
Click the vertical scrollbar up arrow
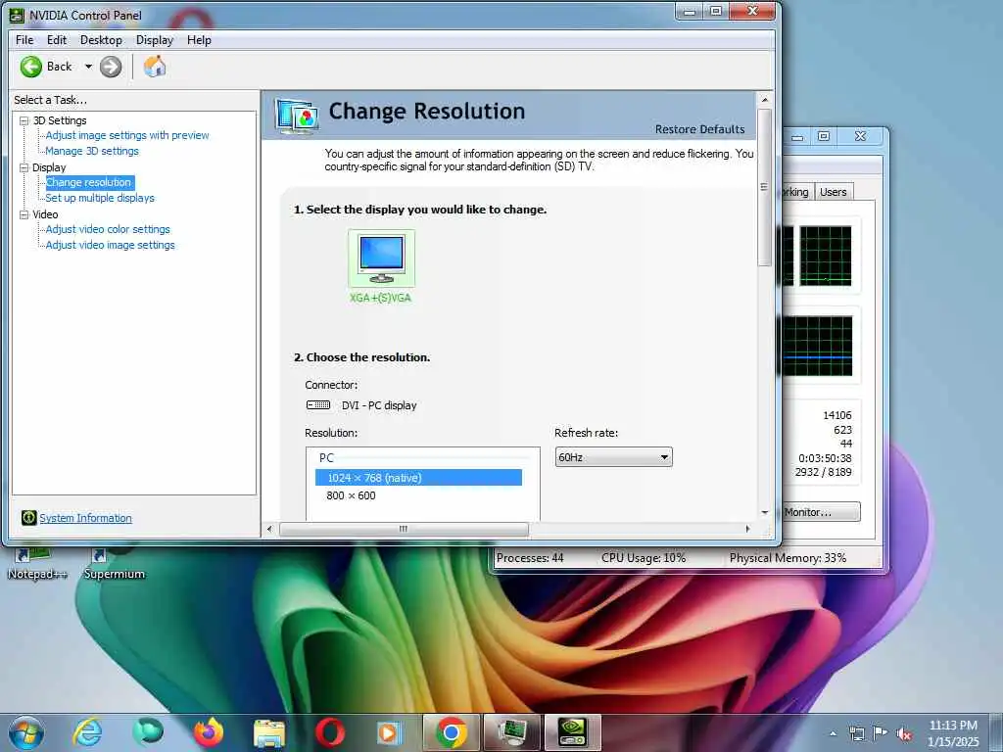(x=764, y=100)
